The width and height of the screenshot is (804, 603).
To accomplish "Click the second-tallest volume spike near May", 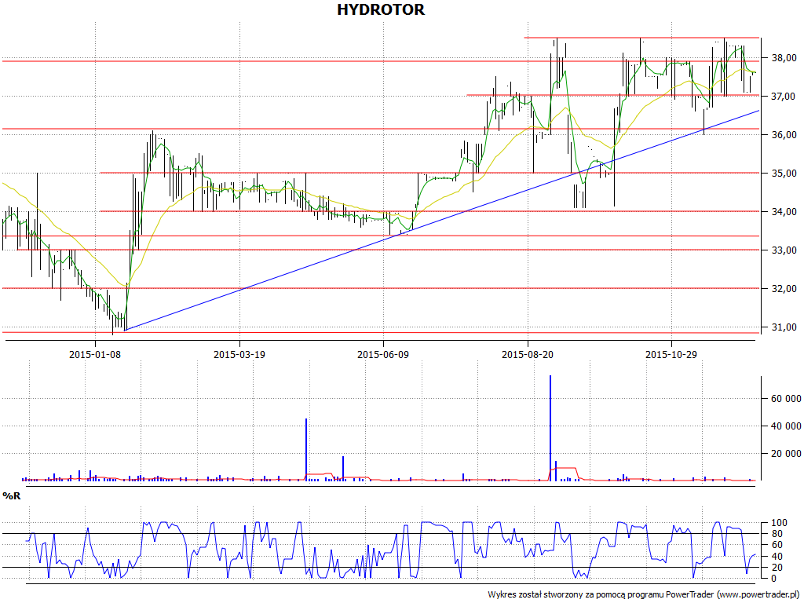I will (x=306, y=450).
